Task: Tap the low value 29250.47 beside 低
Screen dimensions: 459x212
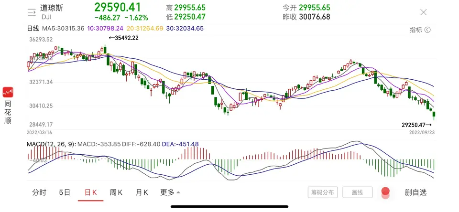Action: coord(190,17)
